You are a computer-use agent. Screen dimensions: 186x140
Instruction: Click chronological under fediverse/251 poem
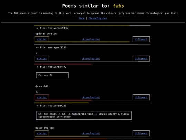click(x=91, y=133)
